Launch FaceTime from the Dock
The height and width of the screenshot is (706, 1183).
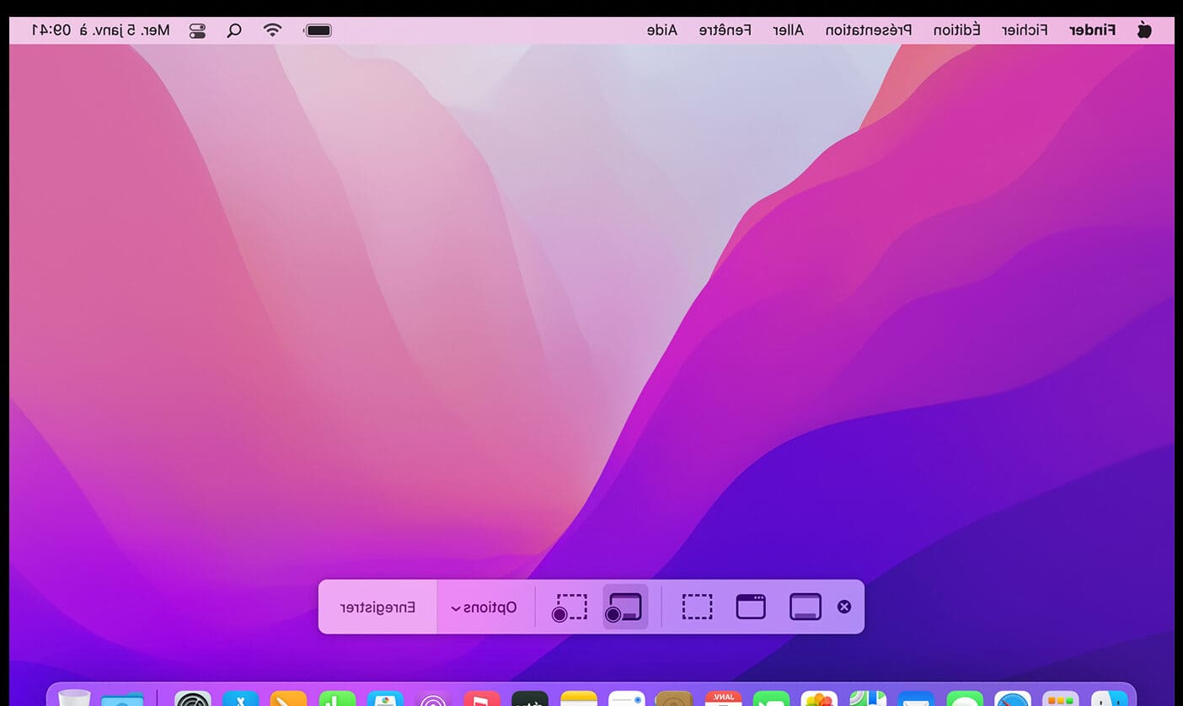[x=771, y=698]
